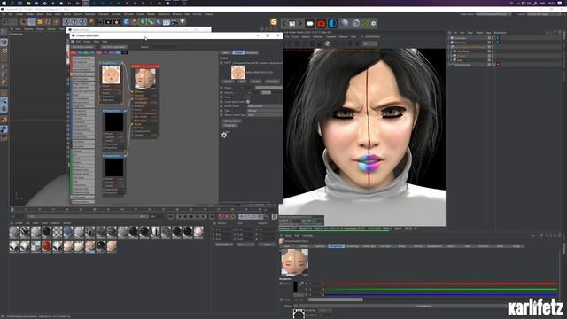Click the orange icon in left tool column

4,120
